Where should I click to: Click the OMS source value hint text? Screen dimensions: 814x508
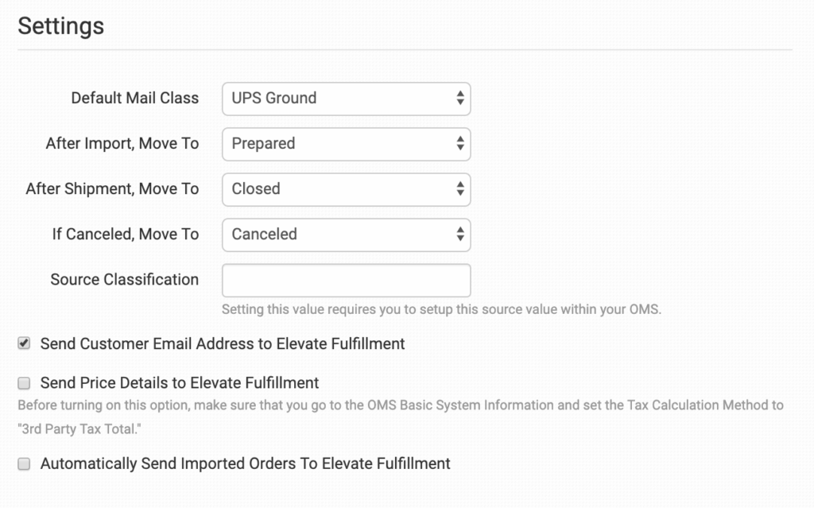pos(441,309)
